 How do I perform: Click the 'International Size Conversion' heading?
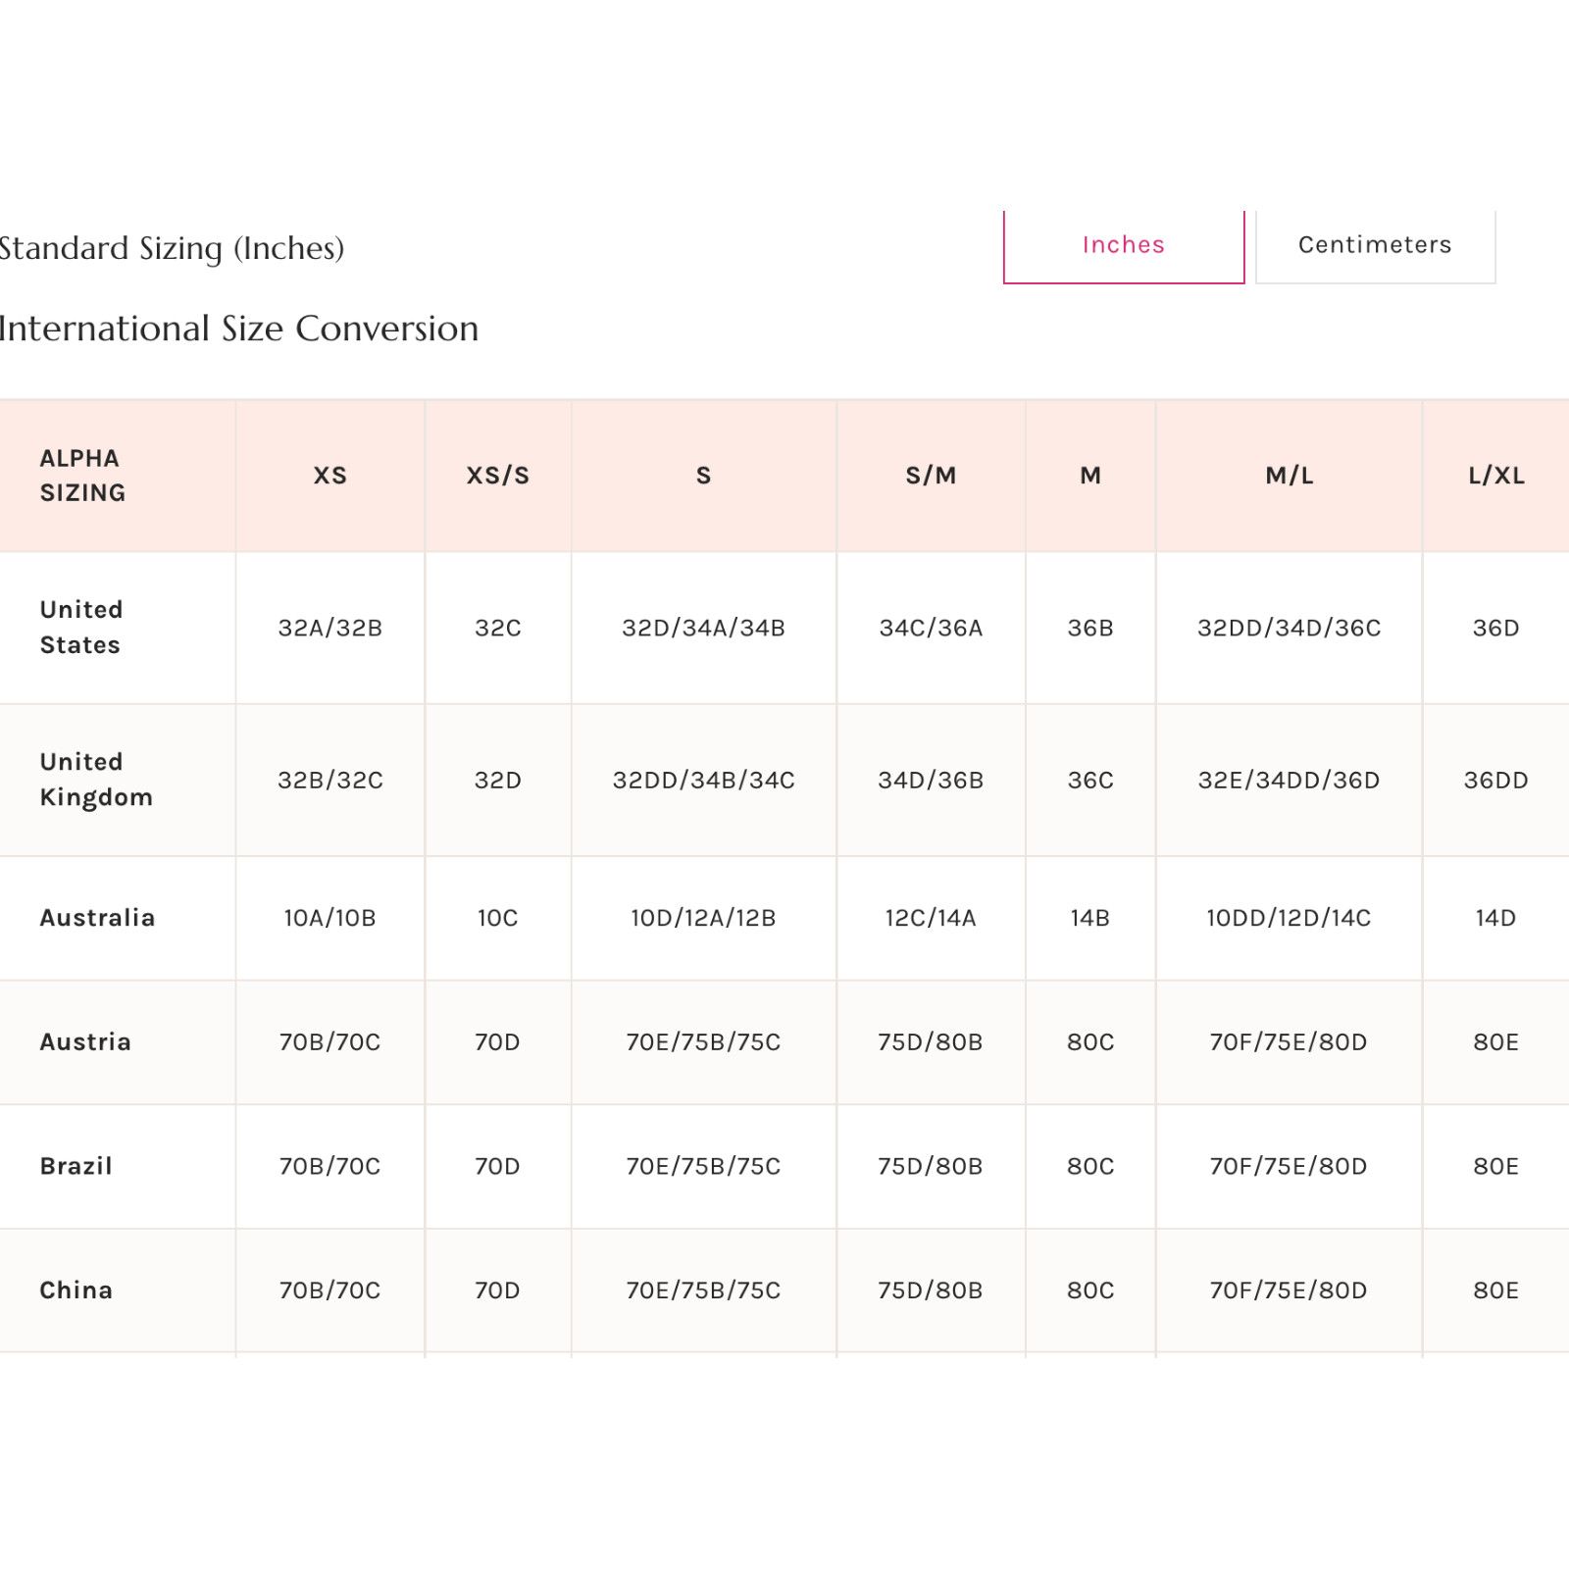(239, 329)
